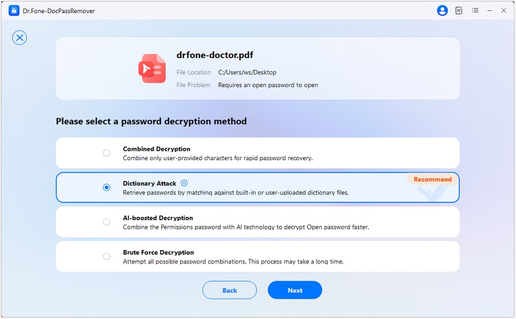Image resolution: width=516 pixels, height=319 pixels.
Task: Minimize the DocPassRemover window
Action: (x=490, y=10)
